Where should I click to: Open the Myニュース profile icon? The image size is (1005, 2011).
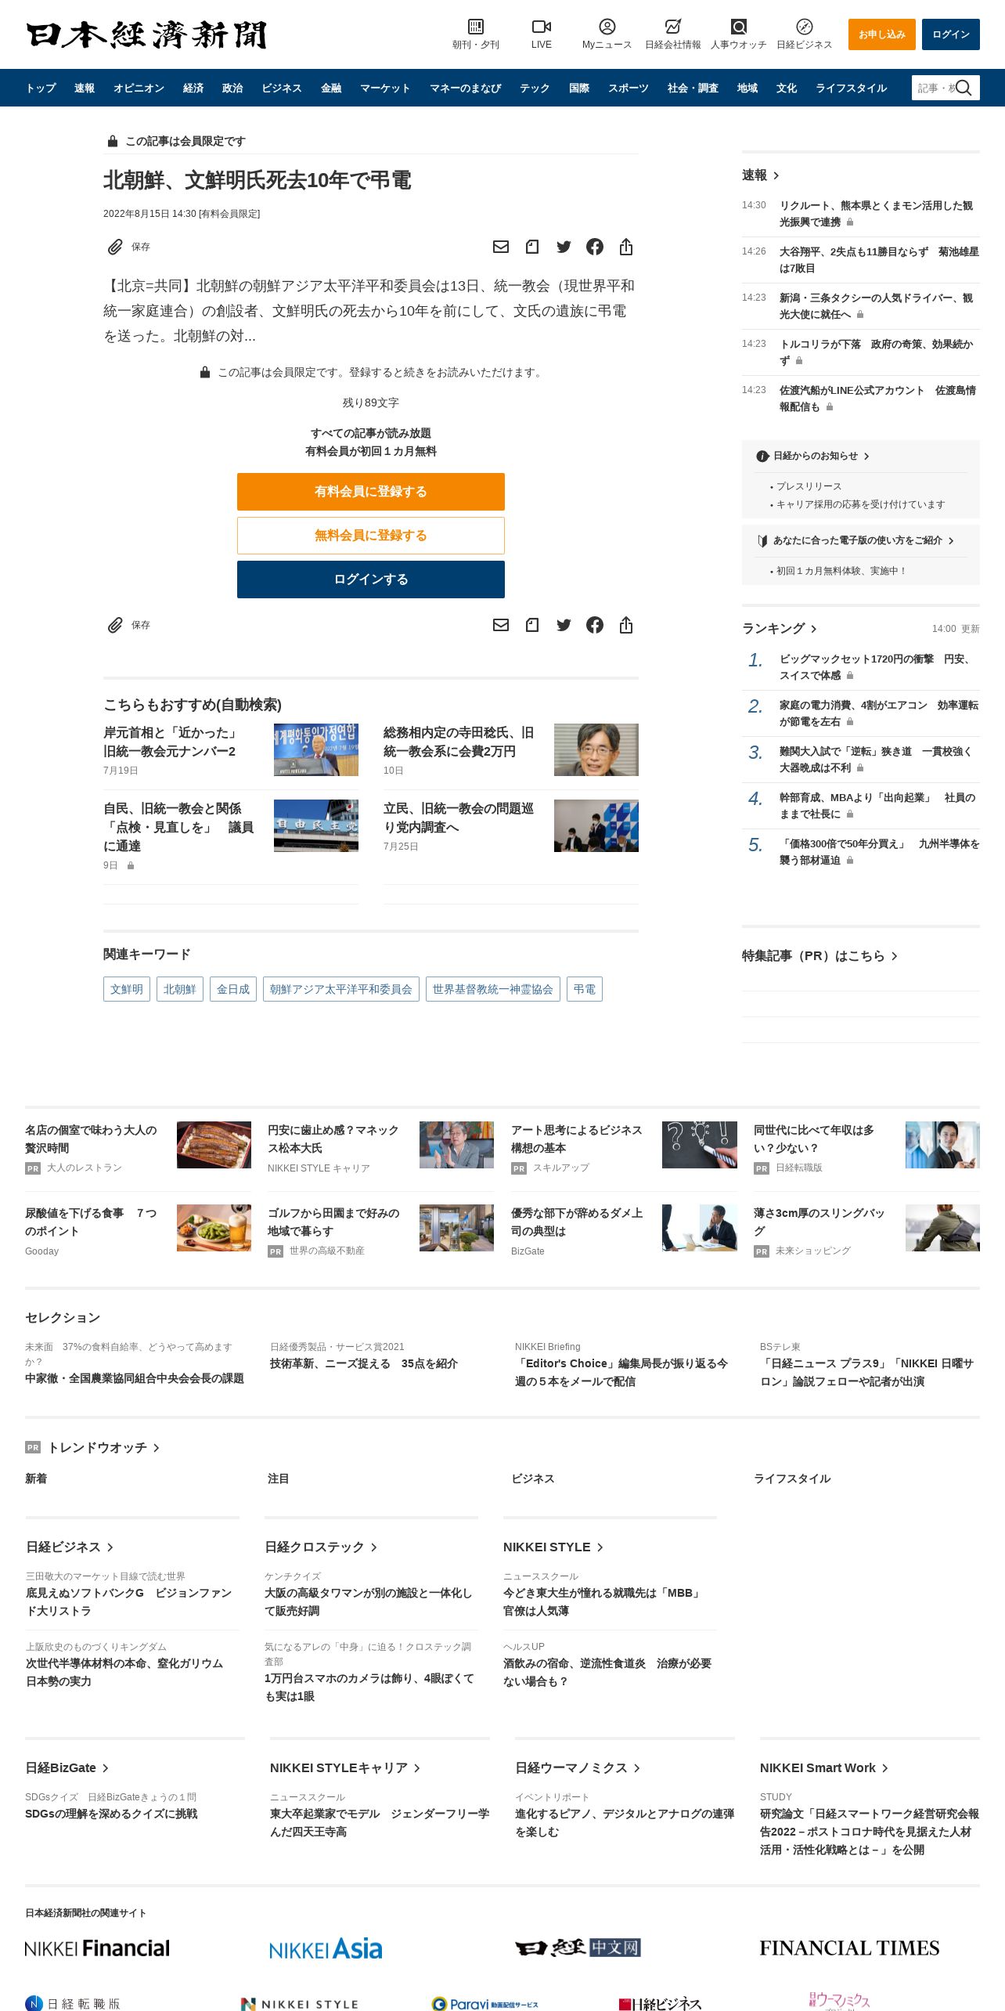607,27
